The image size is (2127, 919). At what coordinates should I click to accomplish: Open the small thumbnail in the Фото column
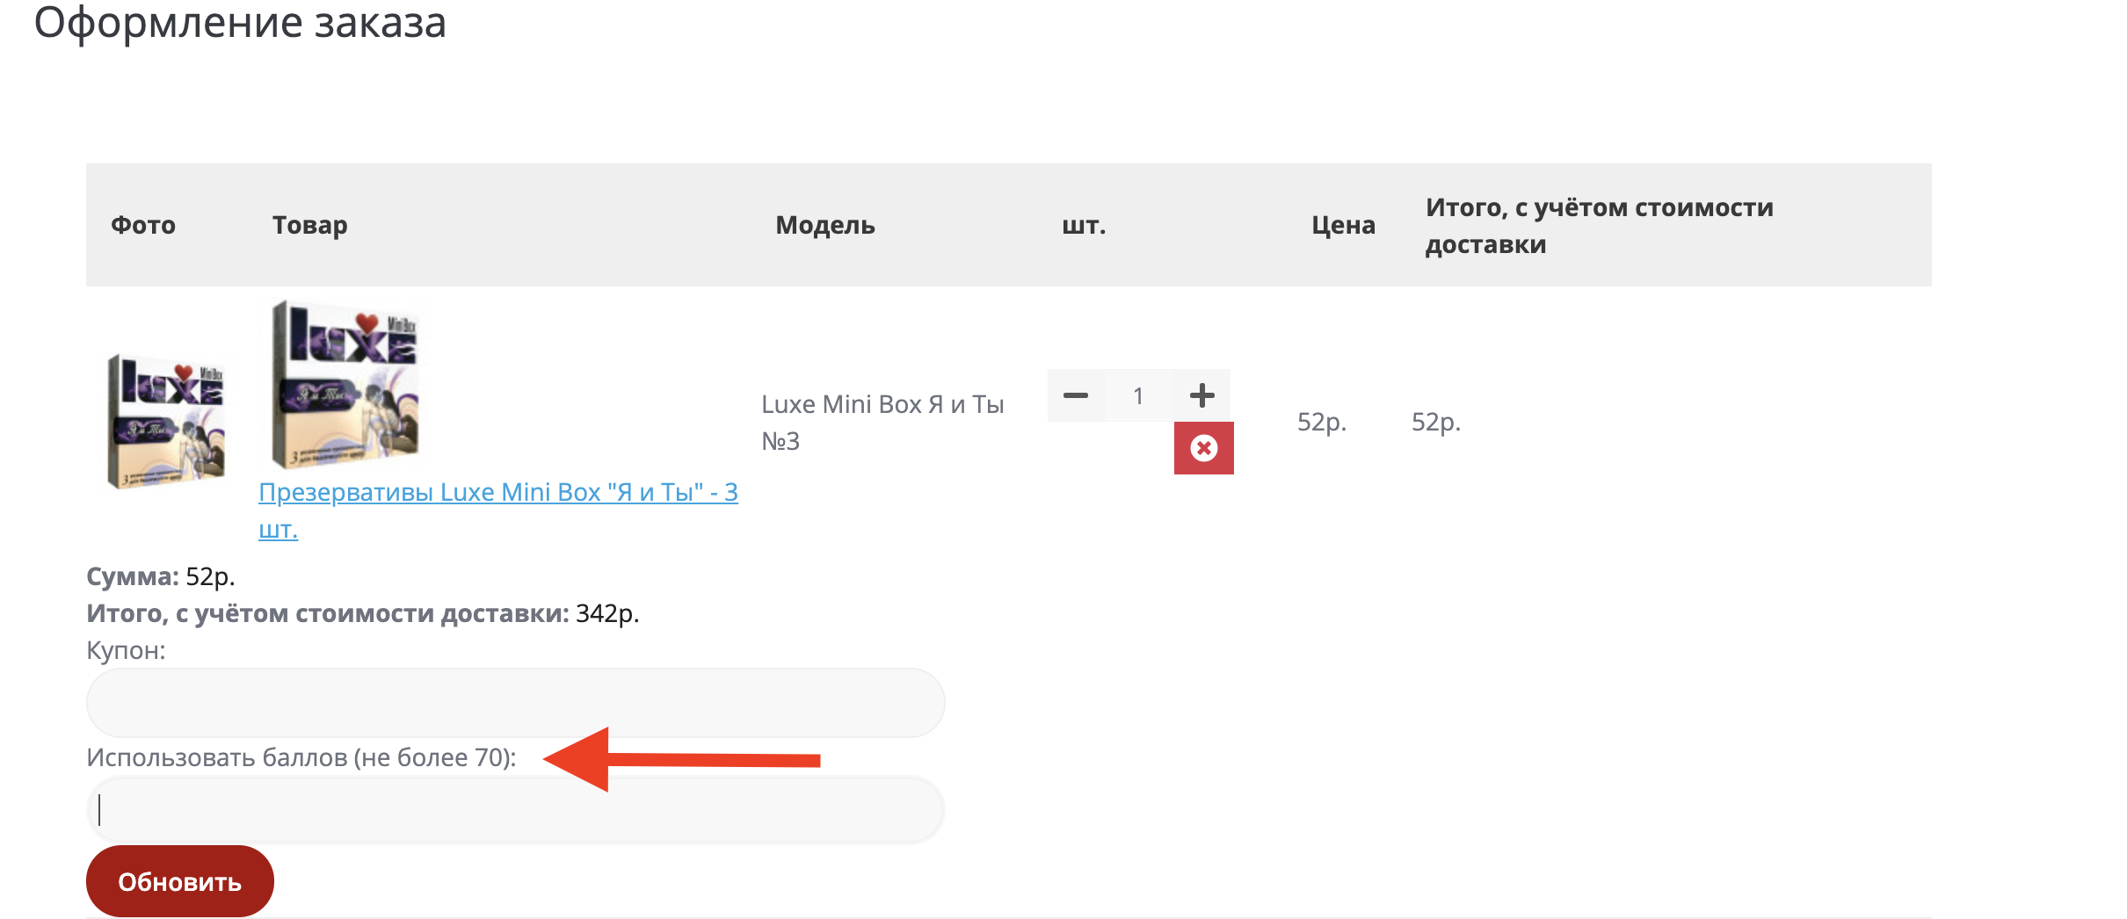[165, 421]
